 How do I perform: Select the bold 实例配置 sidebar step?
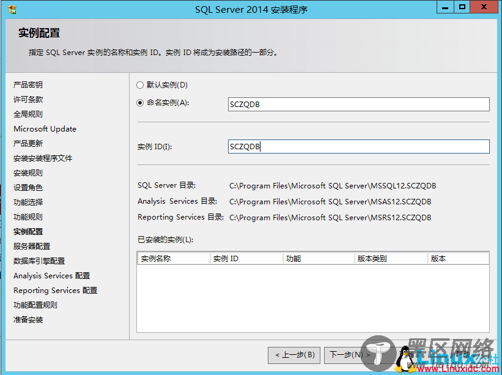pos(28,232)
